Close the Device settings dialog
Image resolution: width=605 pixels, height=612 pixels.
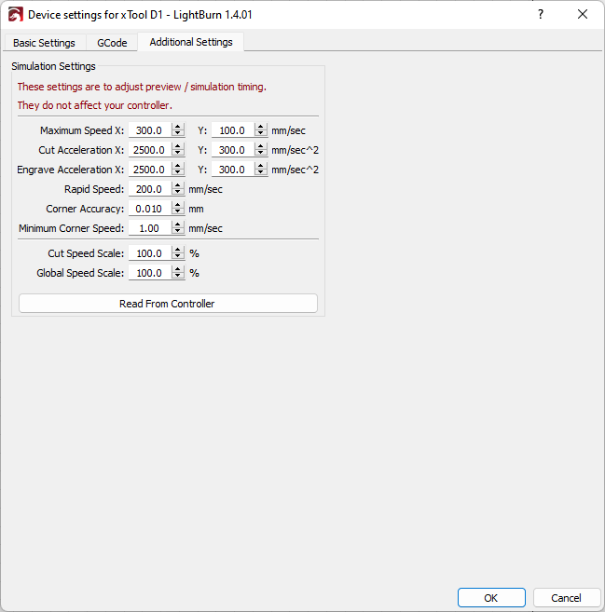tap(583, 15)
